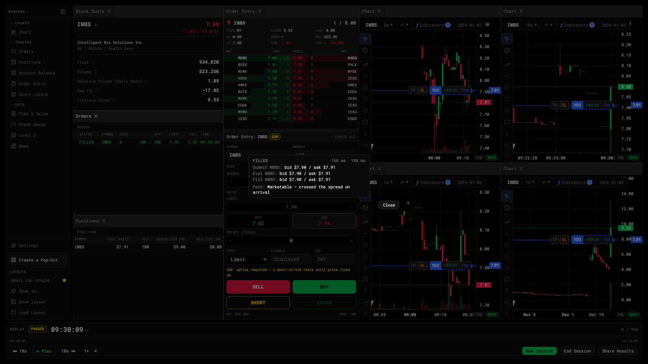648x364 pixels.
Task: Open the 1× replay speed dropdown
Action: [90, 351]
